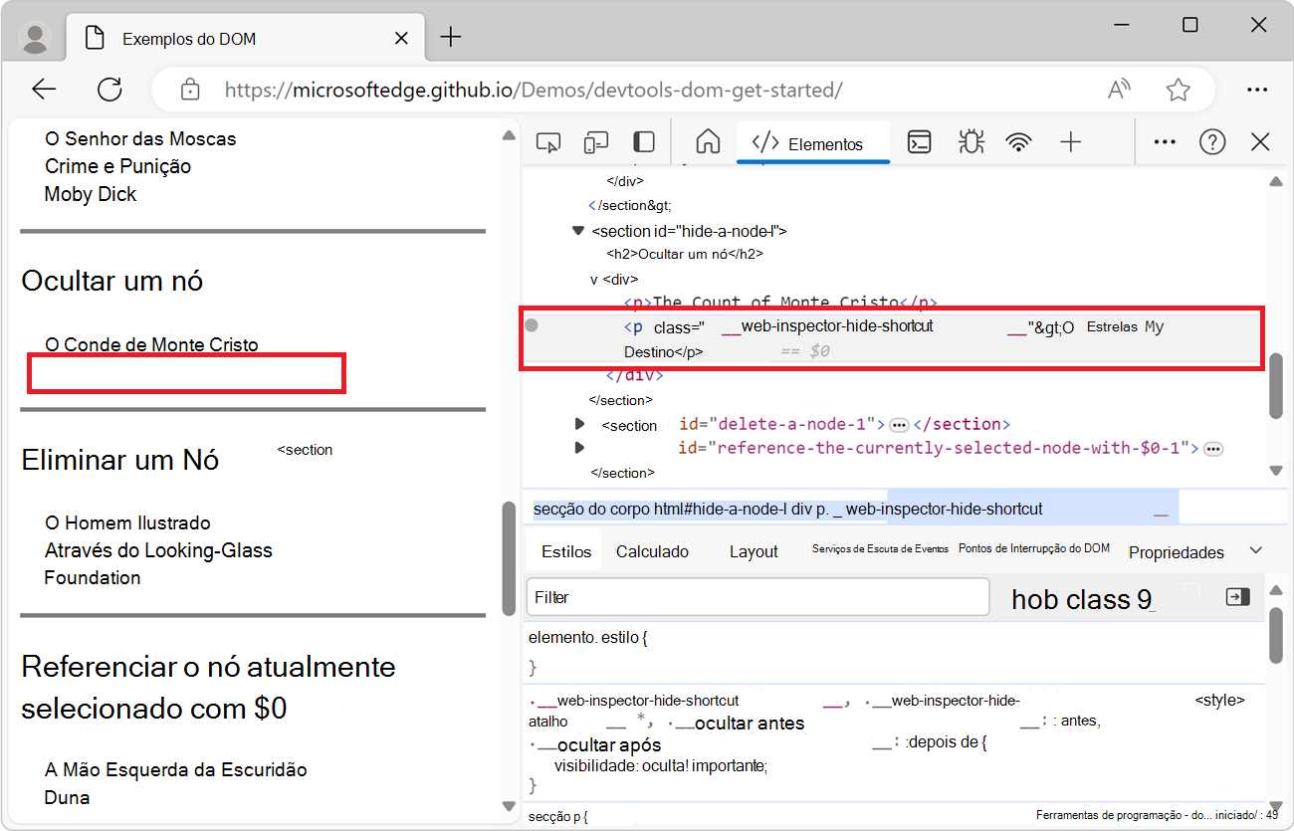Image resolution: width=1294 pixels, height=831 pixels.
Task: Open the Layout tab
Action: (x=754, y=551)
